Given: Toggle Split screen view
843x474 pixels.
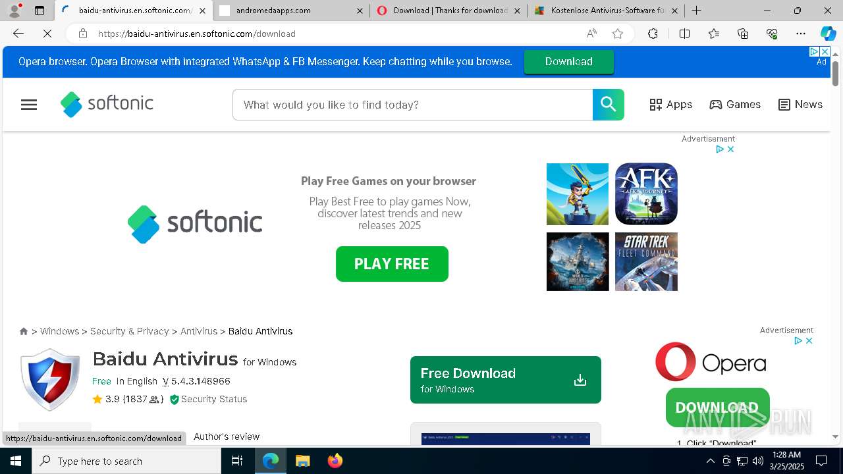Looking at the screenshot, I should coord(684,34).
